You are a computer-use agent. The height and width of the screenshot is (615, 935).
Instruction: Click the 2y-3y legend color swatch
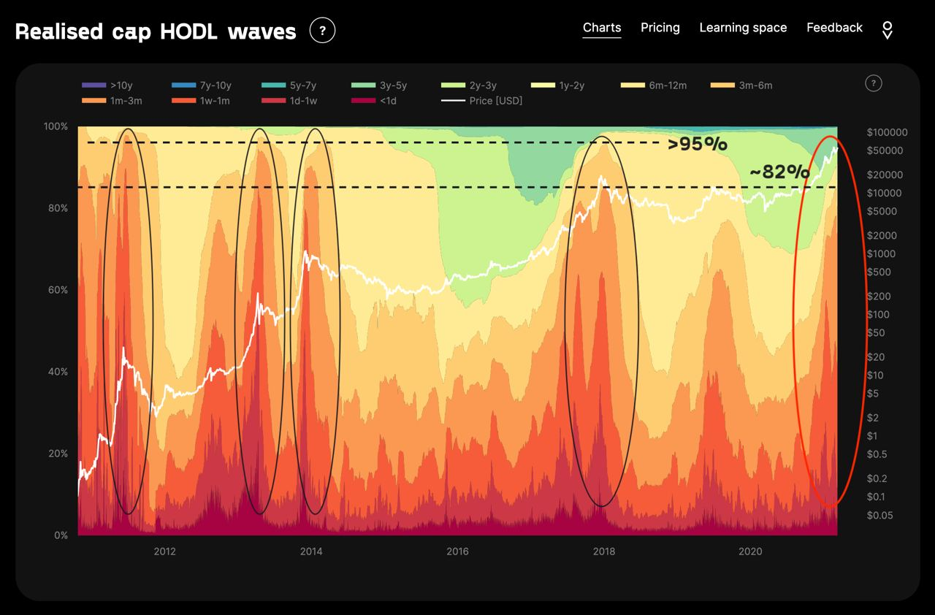[x=454, y=85]
